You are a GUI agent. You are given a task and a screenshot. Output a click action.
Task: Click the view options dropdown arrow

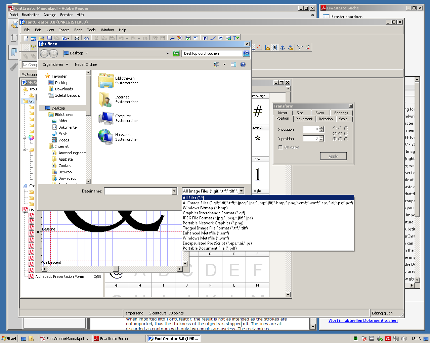(224, 65)
